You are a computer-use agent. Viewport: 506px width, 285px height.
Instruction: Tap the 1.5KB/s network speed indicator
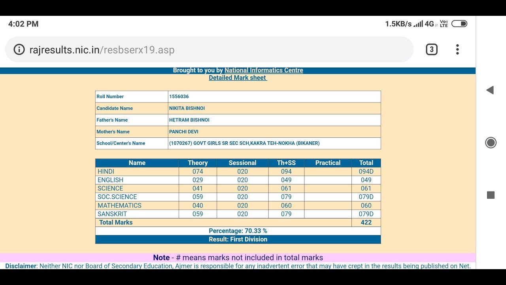tap(398, 24)
